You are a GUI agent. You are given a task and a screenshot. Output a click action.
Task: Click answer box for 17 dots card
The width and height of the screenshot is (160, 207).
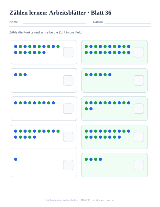point(68,52)
